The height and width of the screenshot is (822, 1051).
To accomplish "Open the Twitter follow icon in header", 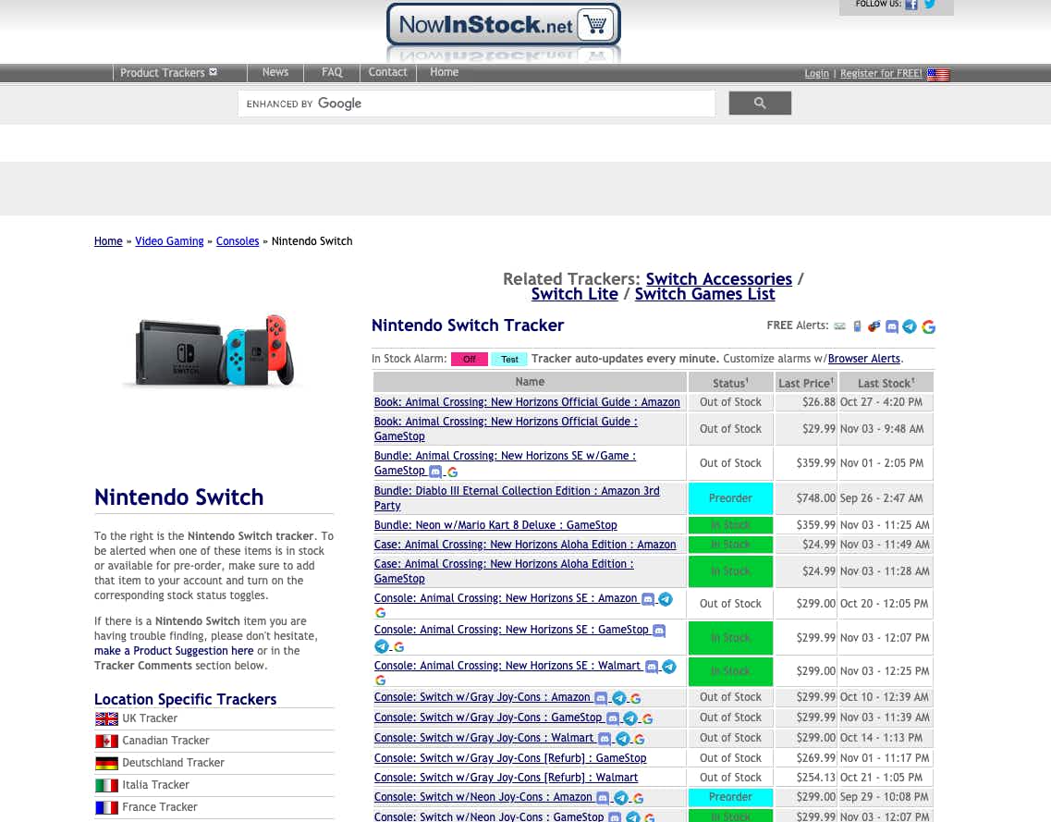I will [x=930, y=5].
